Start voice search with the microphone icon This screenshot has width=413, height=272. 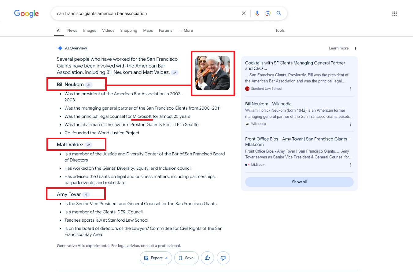click(257, 13)
